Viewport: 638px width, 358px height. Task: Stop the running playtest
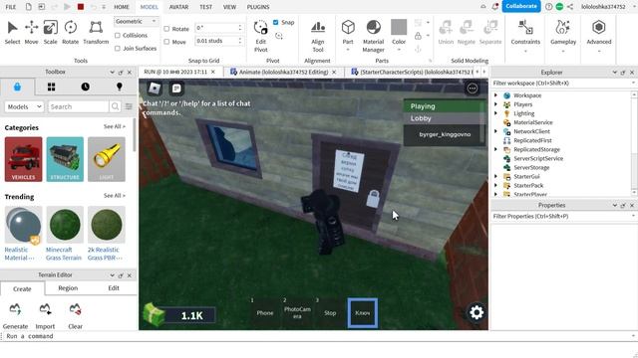tap(81, 7)
